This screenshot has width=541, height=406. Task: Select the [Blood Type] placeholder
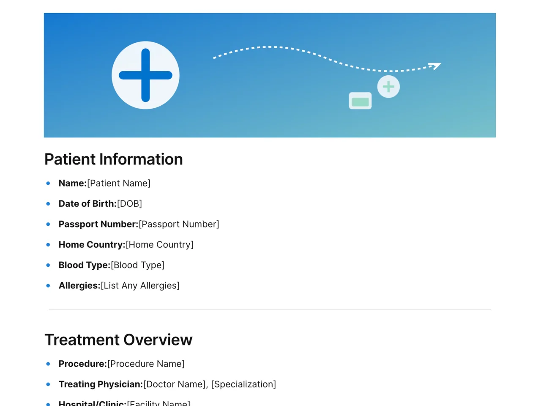click(x=137, y=265)
